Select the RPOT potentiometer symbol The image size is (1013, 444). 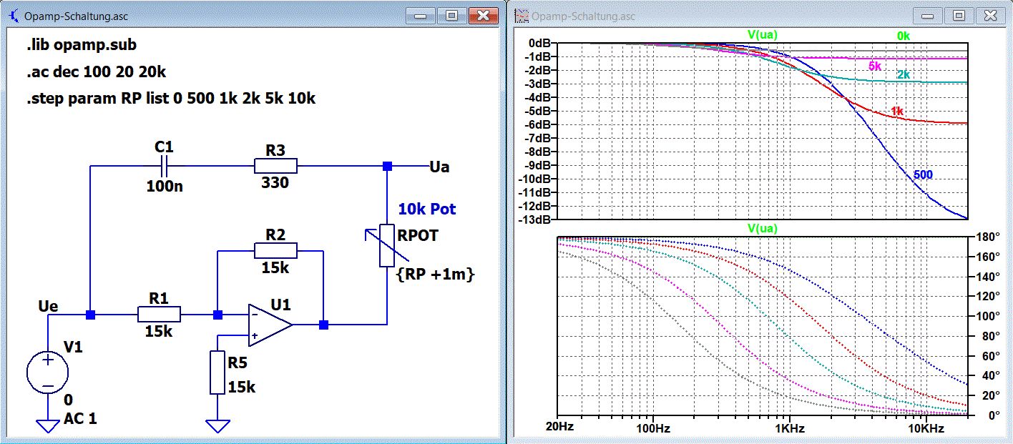[x=387, y=245]
